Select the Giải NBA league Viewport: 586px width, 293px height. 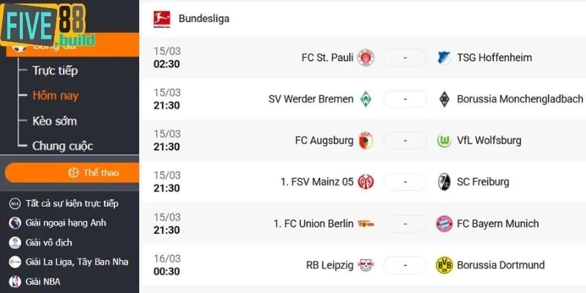[42, 281]
